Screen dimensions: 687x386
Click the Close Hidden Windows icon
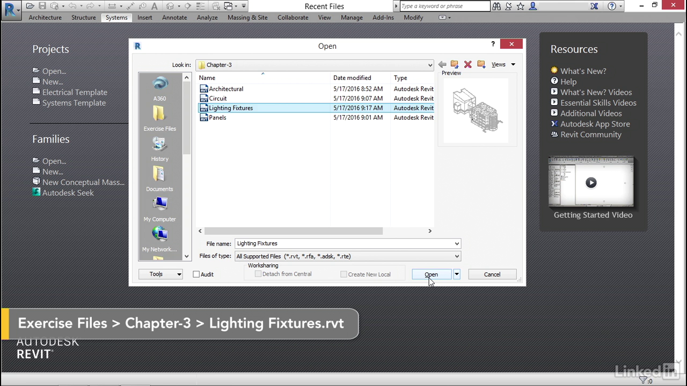click(215, 6)
